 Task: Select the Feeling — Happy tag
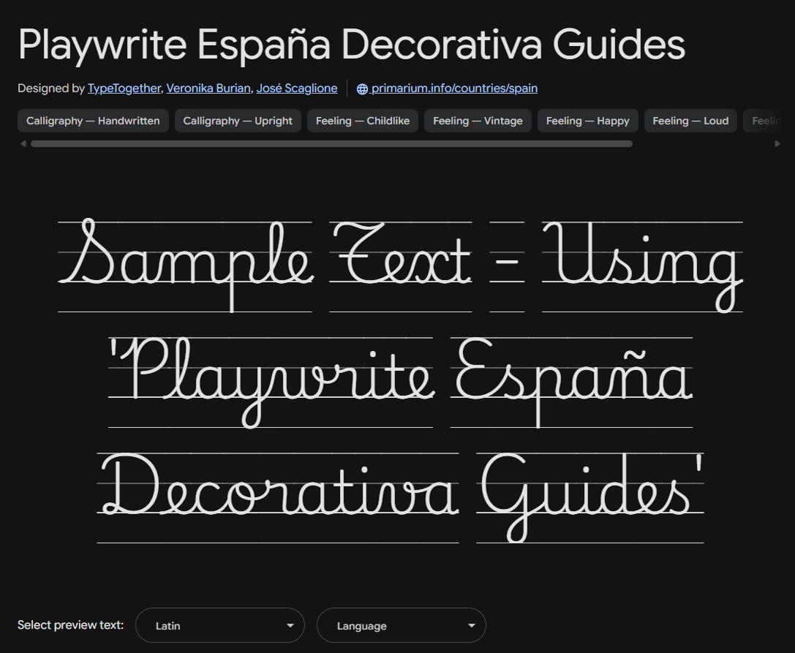(587, 121)
